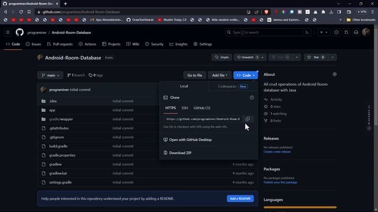Reload the page with the browser refresh icon
This screenshot has width=378, height=212.
coord(21,12)
